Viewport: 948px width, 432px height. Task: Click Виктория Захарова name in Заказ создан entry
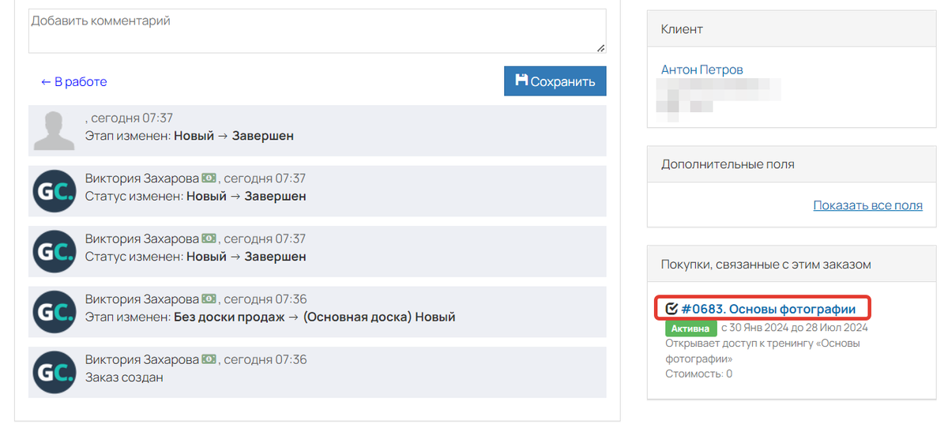click(142, 359)
